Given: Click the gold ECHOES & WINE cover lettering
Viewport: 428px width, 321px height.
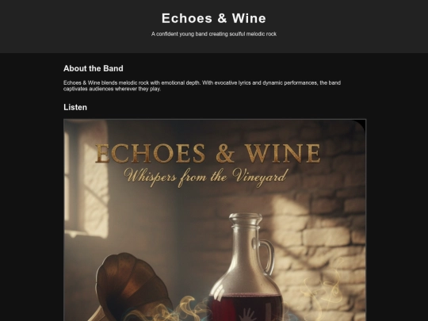Looking at the screenshot, I should point(208,153).
